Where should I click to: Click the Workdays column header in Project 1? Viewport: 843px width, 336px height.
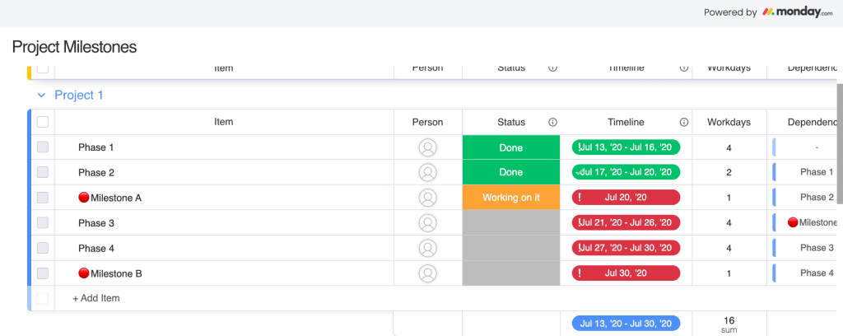(x=729, y=122)
